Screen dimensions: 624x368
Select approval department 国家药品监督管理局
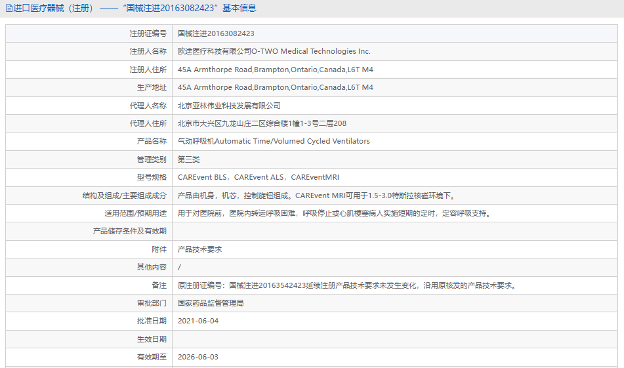click(x=211, y=303)
